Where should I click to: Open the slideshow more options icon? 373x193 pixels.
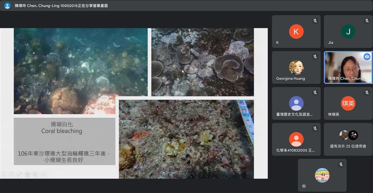click(x=44, y=175)
